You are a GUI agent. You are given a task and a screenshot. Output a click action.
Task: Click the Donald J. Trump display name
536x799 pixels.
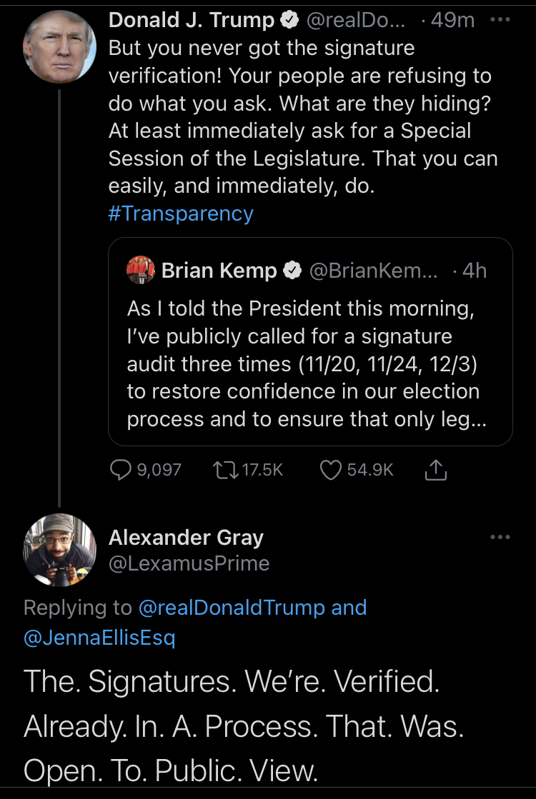click(191, 21)
